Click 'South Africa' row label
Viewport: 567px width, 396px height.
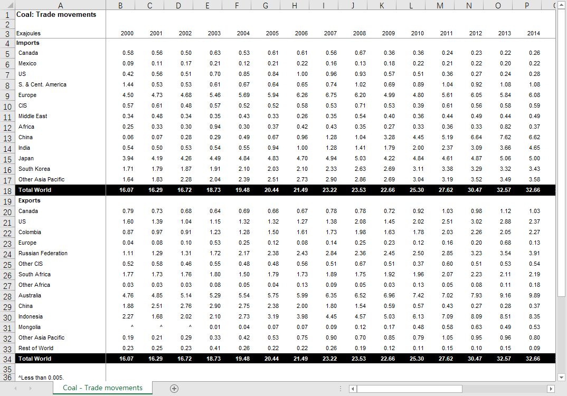click(x=34, y=274)
